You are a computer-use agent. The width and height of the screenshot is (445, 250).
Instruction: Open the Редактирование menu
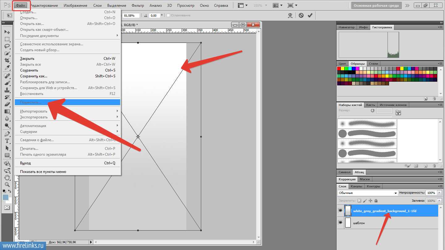click(x=44, y=6)
